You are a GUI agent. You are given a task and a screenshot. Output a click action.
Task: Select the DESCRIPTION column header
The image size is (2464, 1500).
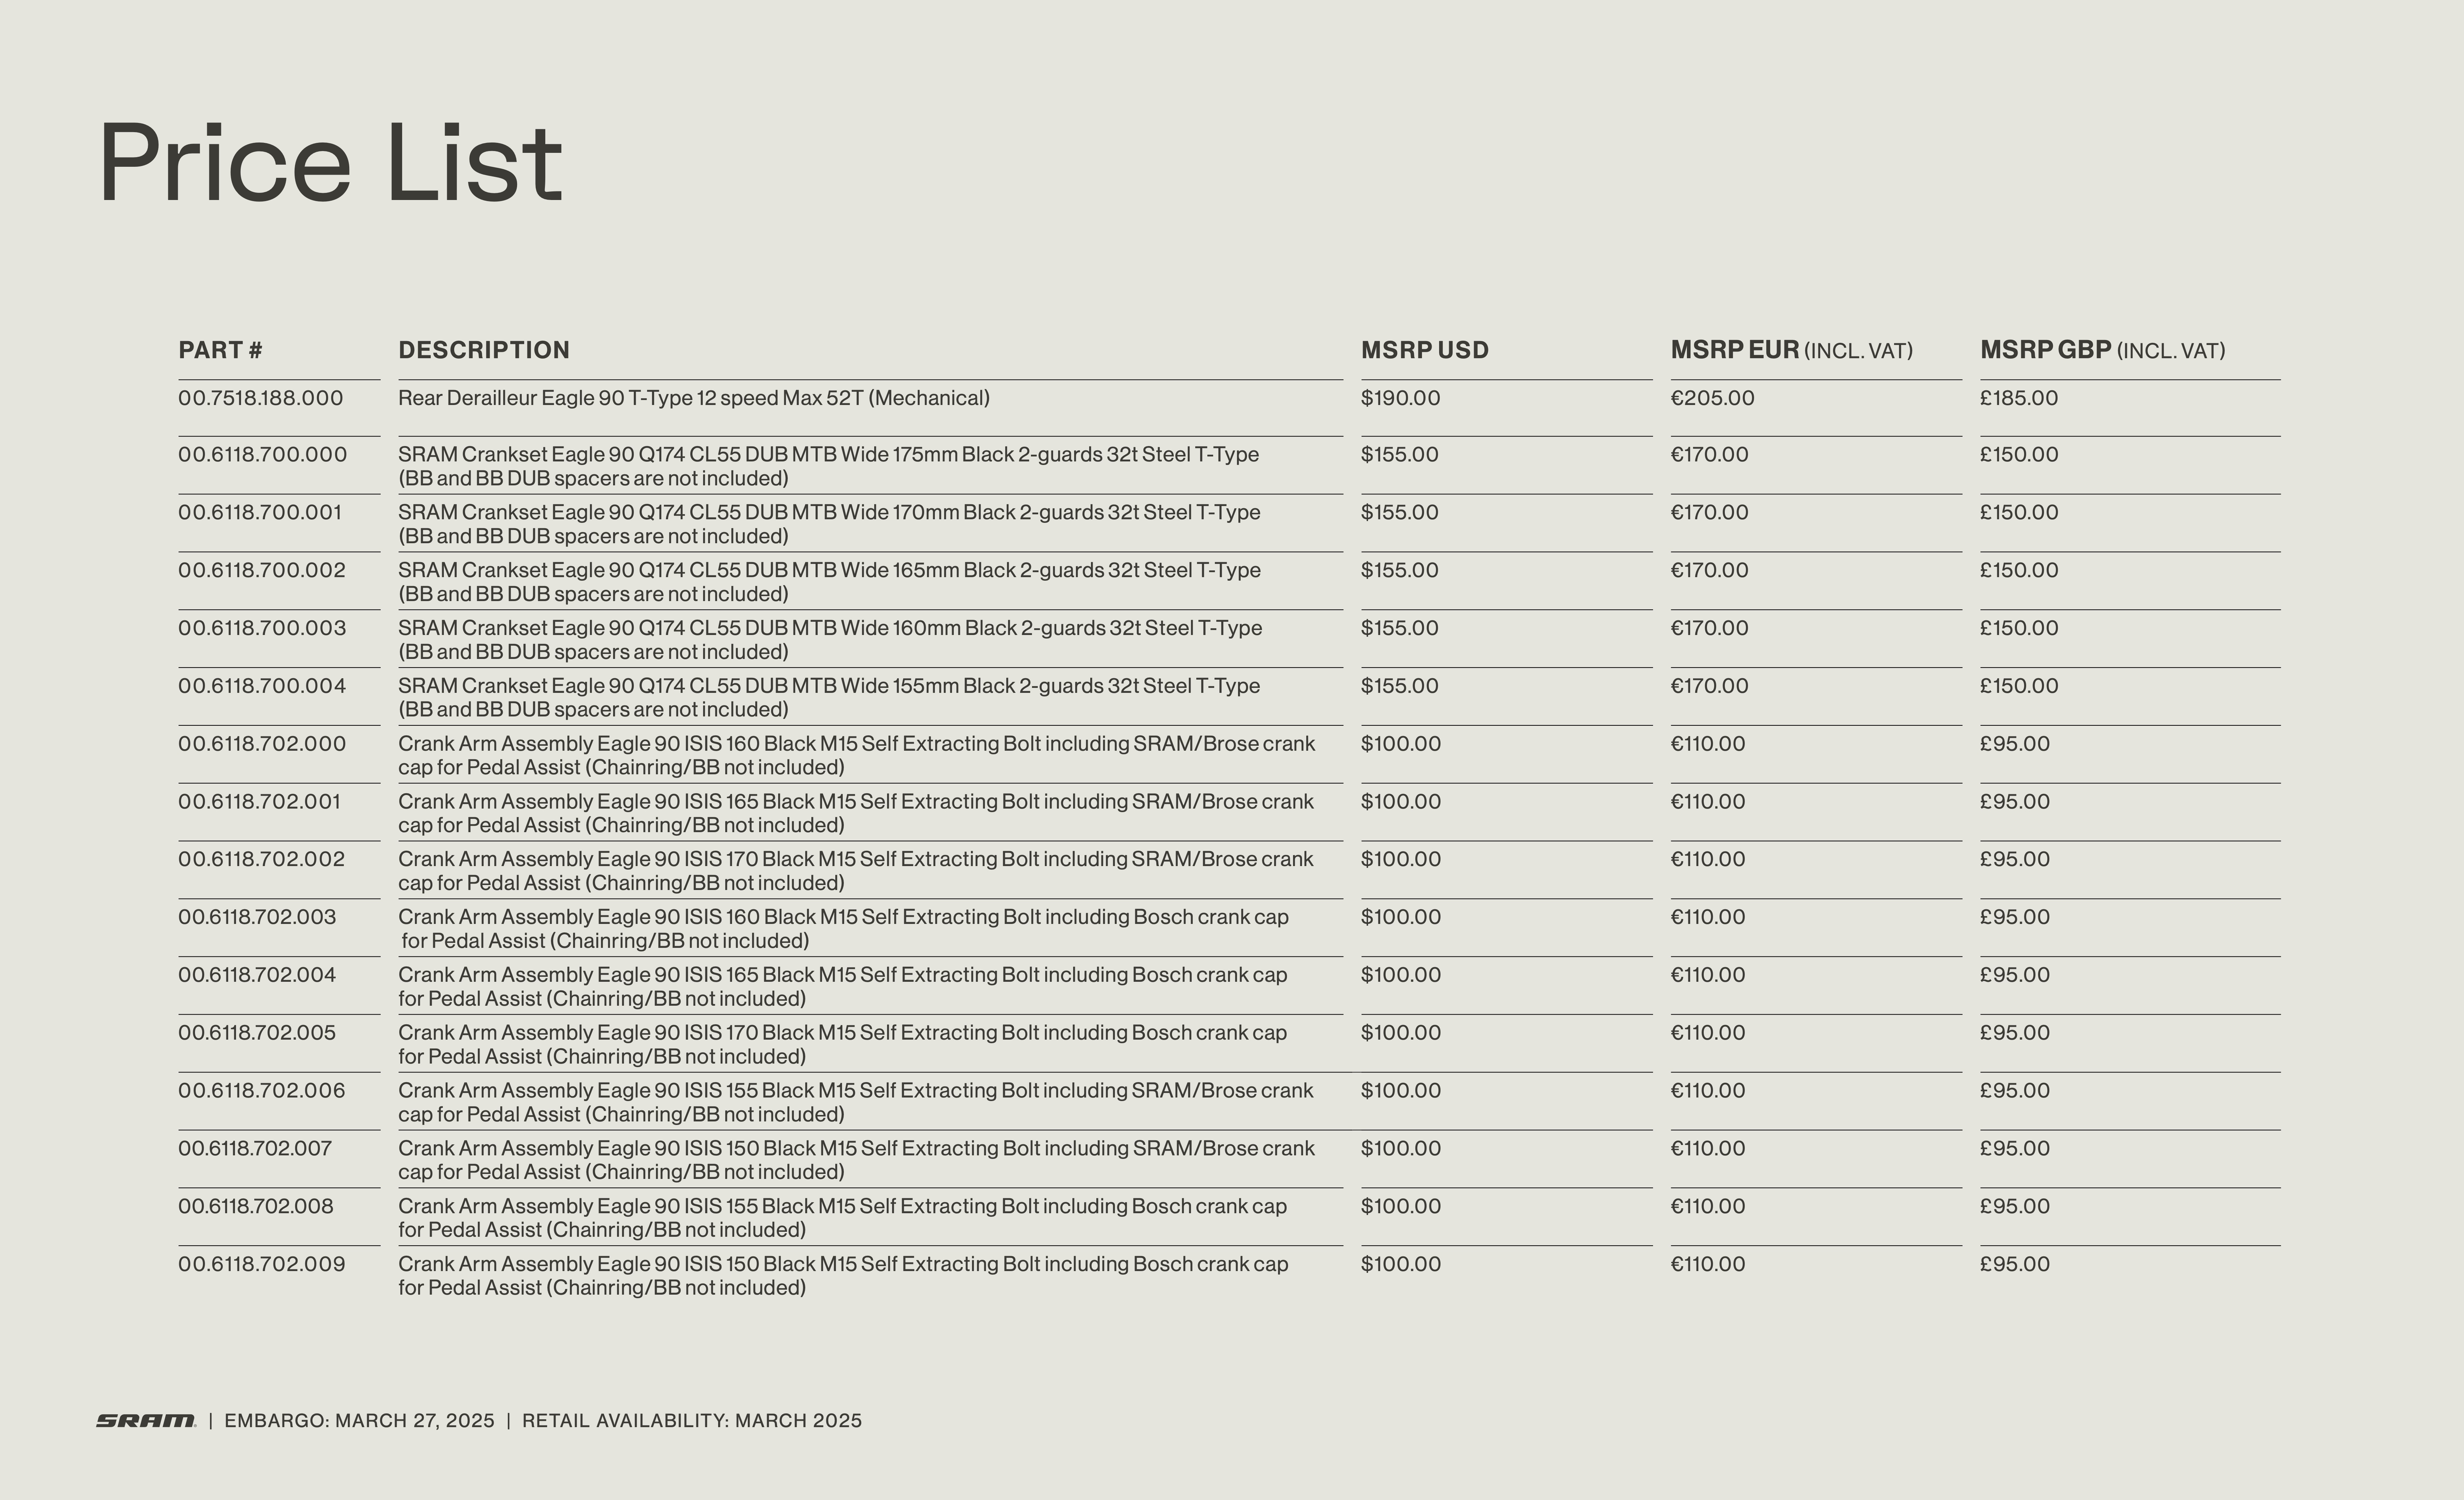(x=484, y=350)
